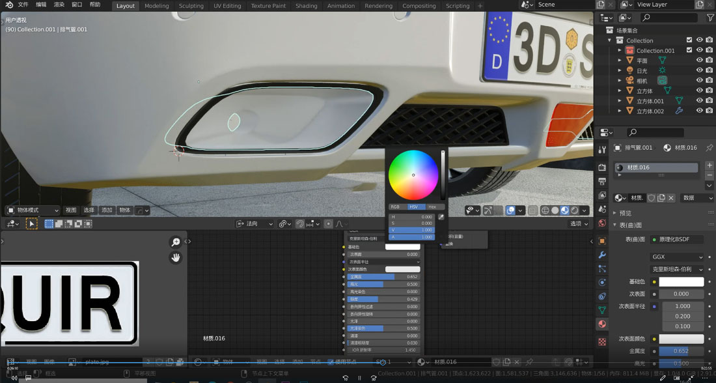Open the 视图 view menu in viewport header
Viewport: 716px width, 383px height.
point(71,210)
